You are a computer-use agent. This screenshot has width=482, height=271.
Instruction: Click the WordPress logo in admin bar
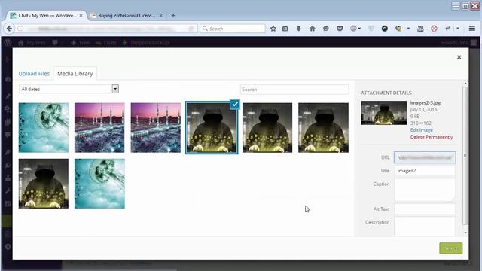point(8,43)
